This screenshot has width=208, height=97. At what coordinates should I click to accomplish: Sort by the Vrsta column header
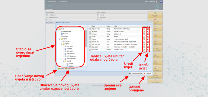click(109, 26)
